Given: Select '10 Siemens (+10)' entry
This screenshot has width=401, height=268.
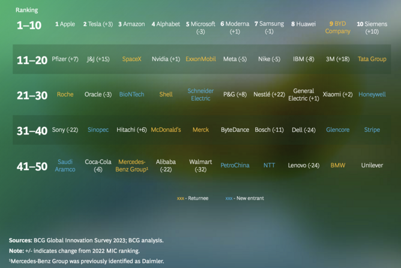Looking at the screenshot, I should [x=372, y=28].
